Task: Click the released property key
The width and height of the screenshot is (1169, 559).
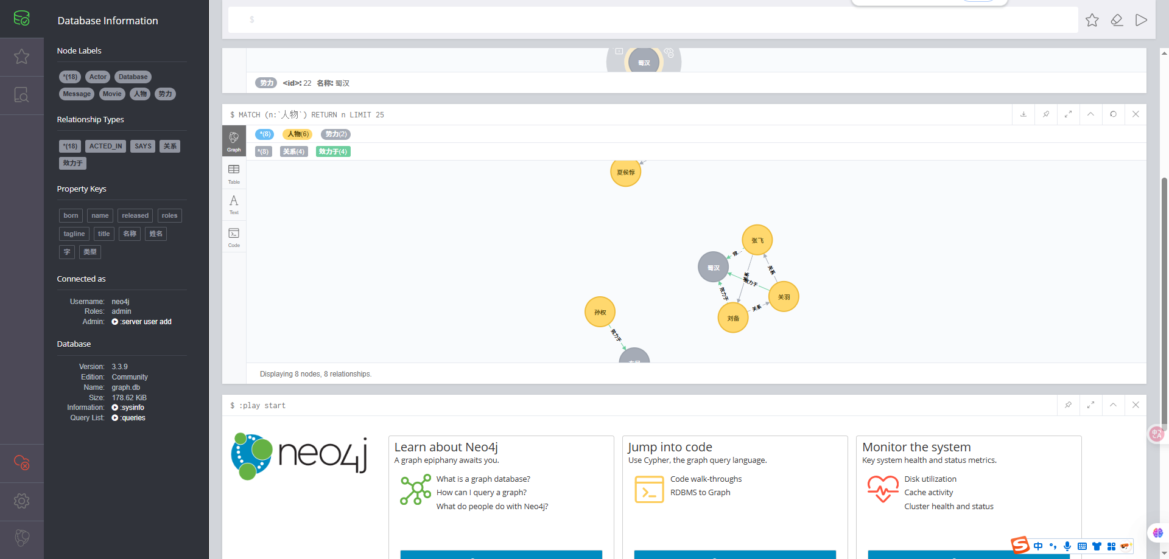Action: 135,215
